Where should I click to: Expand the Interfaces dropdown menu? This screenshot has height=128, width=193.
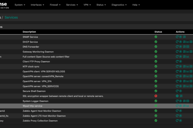click(37, 5)
